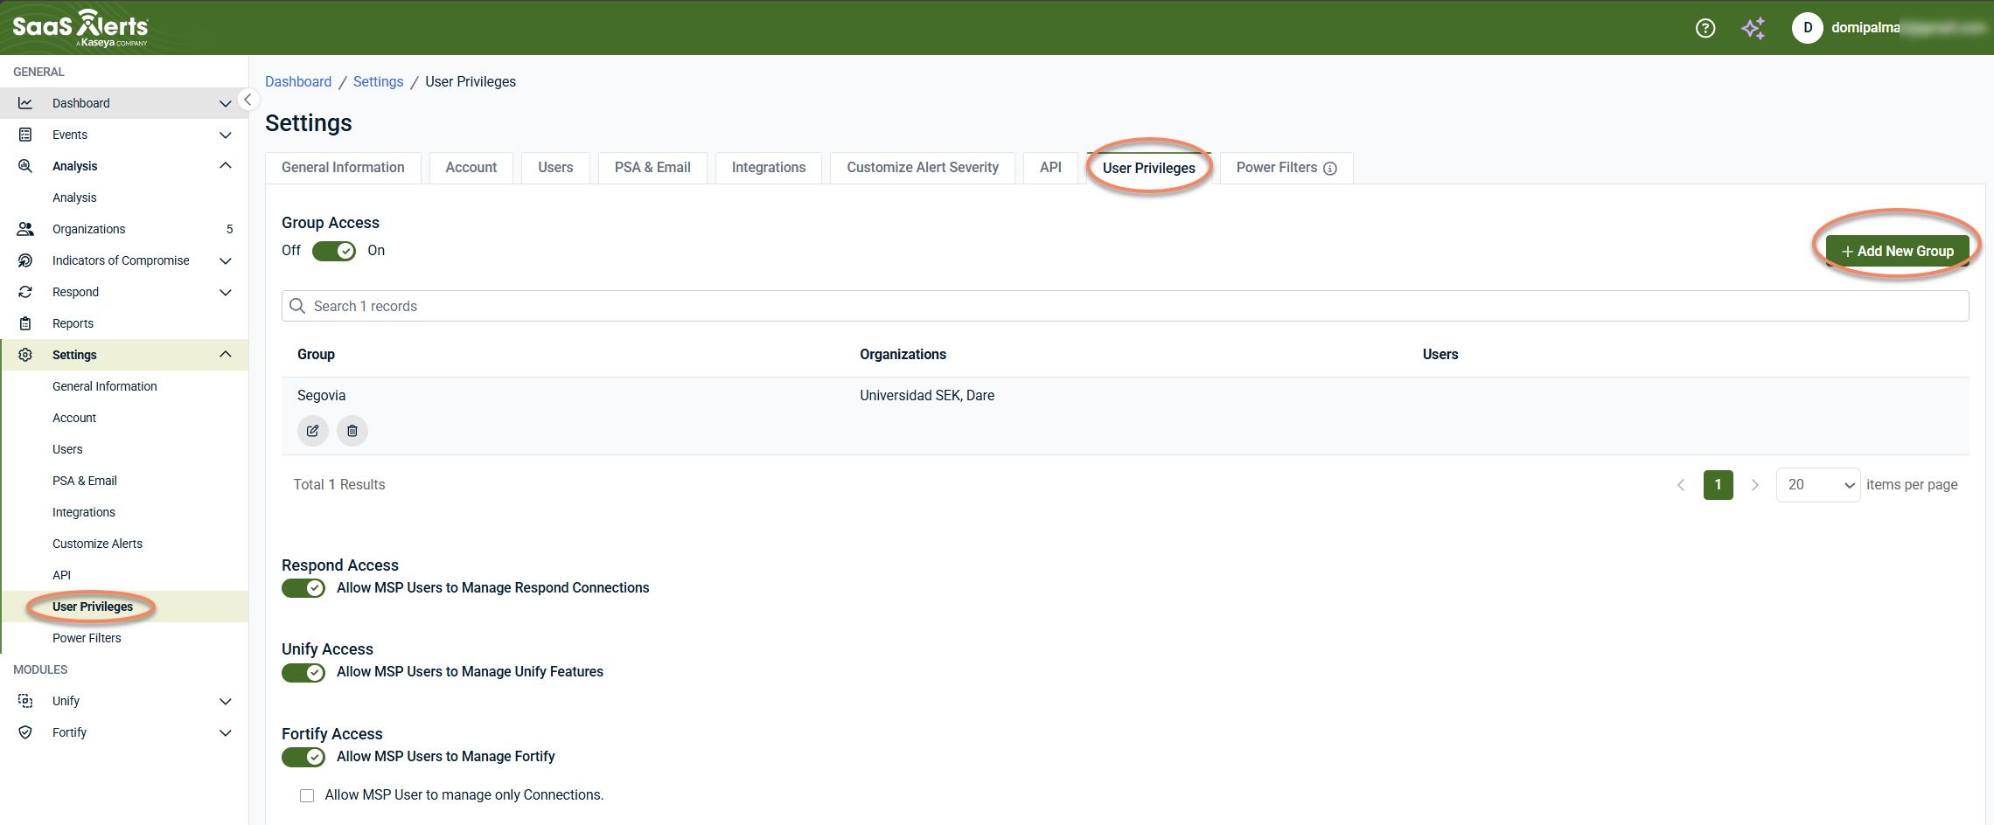Select the User Privileges tab

(x=1149, y=168)
